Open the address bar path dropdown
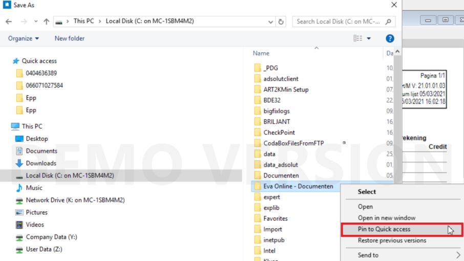The width and height of the screenshot is (464, 261). [x=270, y=21]
